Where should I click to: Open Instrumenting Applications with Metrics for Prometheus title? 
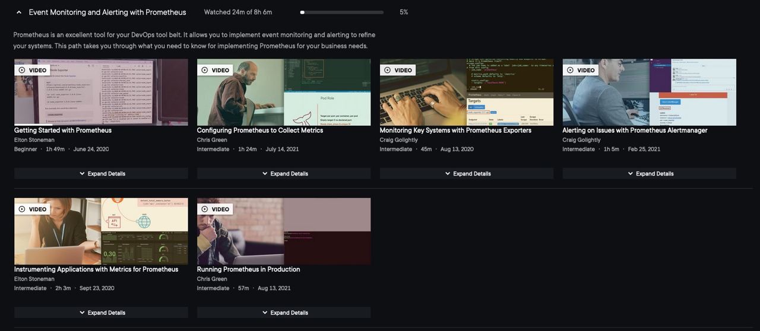[96, 269]
